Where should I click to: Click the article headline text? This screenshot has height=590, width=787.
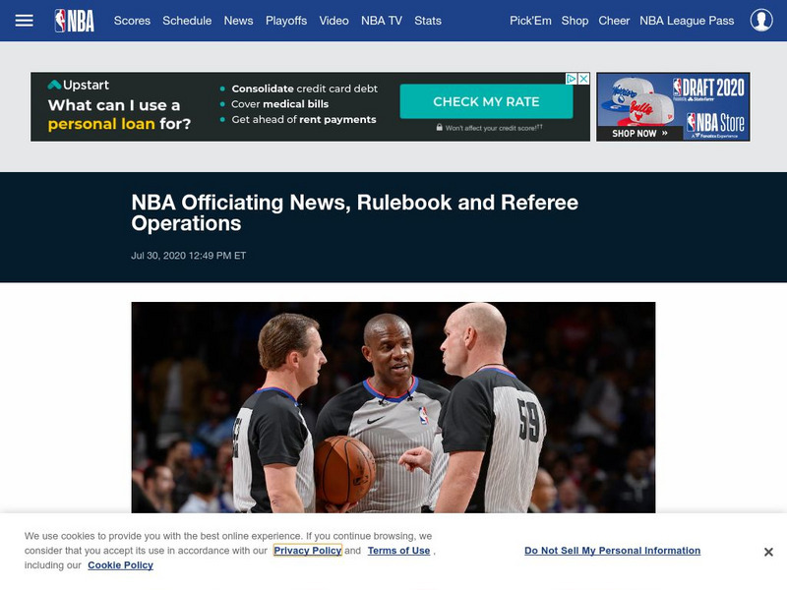354,212
